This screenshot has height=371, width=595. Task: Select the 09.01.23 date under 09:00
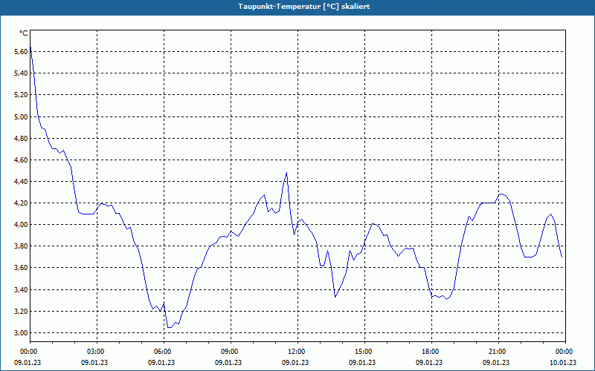point(228,362)
